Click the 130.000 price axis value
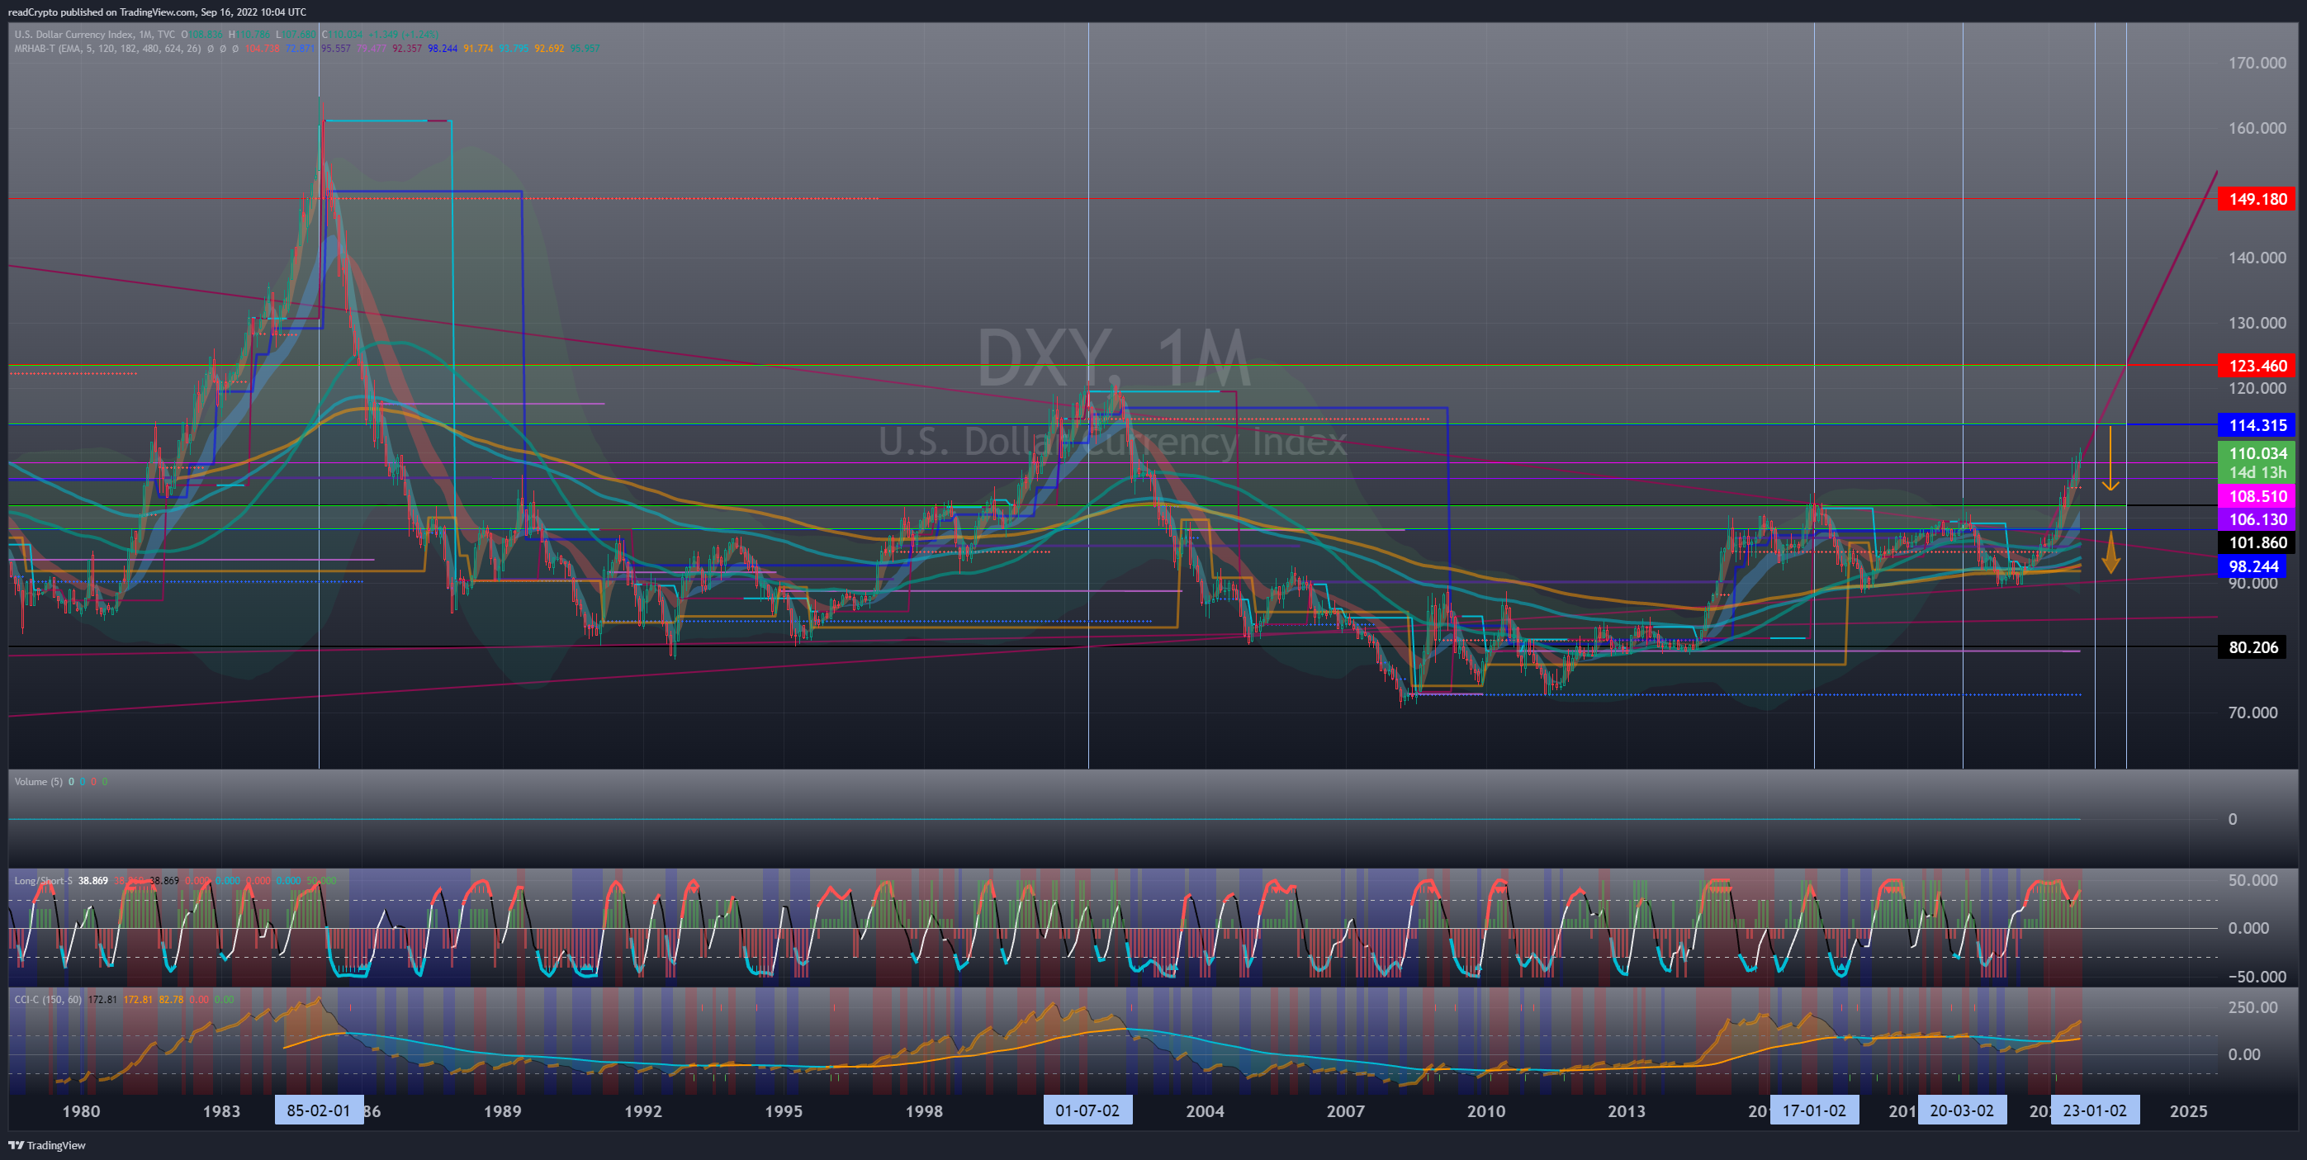2307x1160 pixels. click(x=2257, y=324)
